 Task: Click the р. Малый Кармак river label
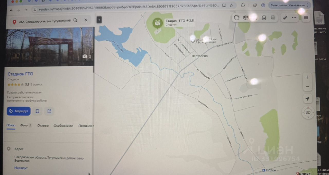point(115,46)
